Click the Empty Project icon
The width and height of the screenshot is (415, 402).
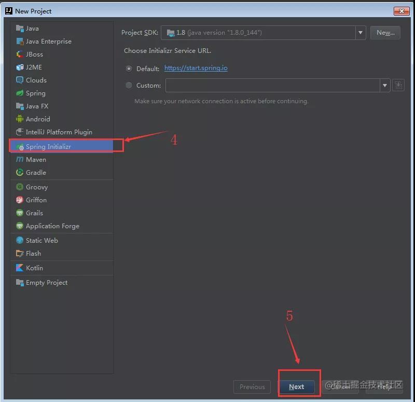point(20,282)
